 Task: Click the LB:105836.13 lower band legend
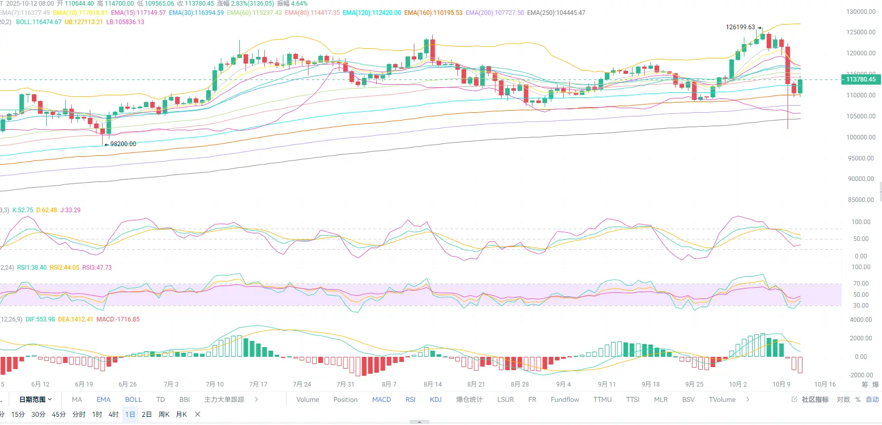point(125,22)
